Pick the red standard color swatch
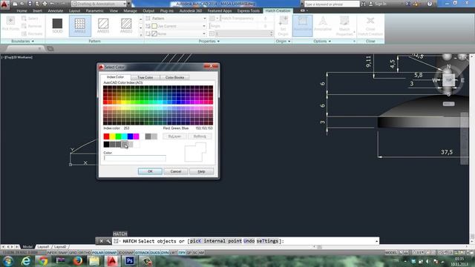The width and height of the screenshot is (475, 267). pos(106,136)
